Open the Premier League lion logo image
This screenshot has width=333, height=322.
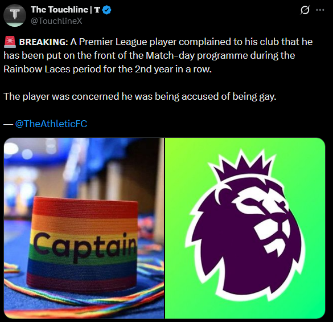pyautogui.click(x=245, y=228)
